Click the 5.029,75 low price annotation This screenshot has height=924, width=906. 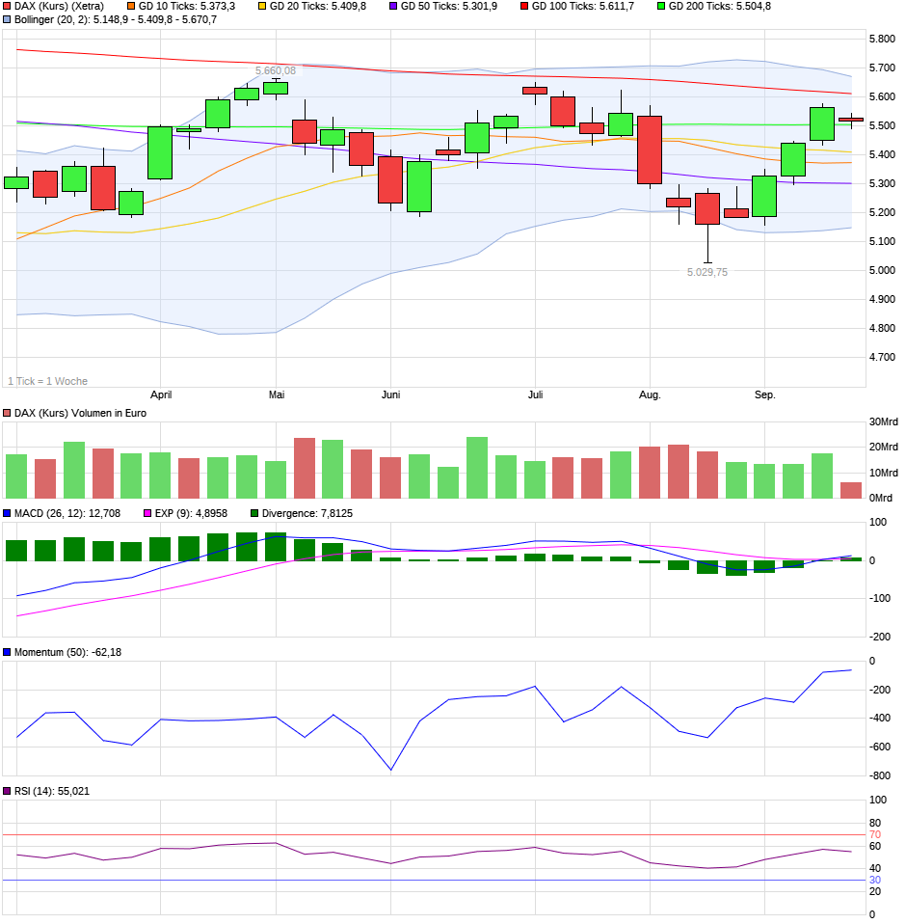[x=707, y=272]
